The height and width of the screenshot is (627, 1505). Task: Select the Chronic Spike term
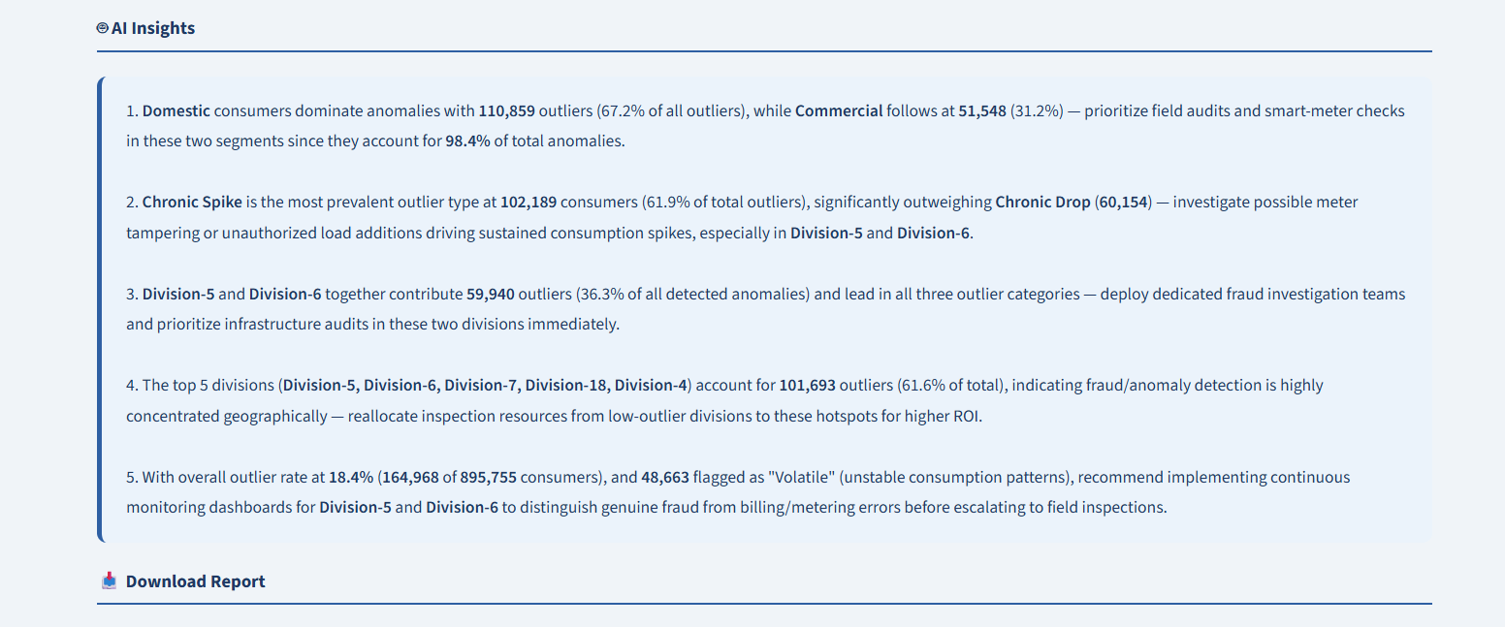pos(191,203)
